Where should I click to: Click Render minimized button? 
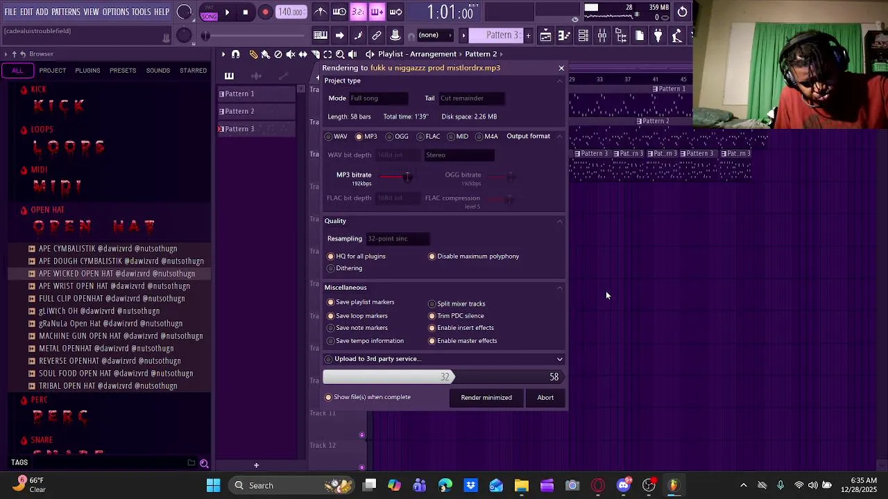pos(486,398)
